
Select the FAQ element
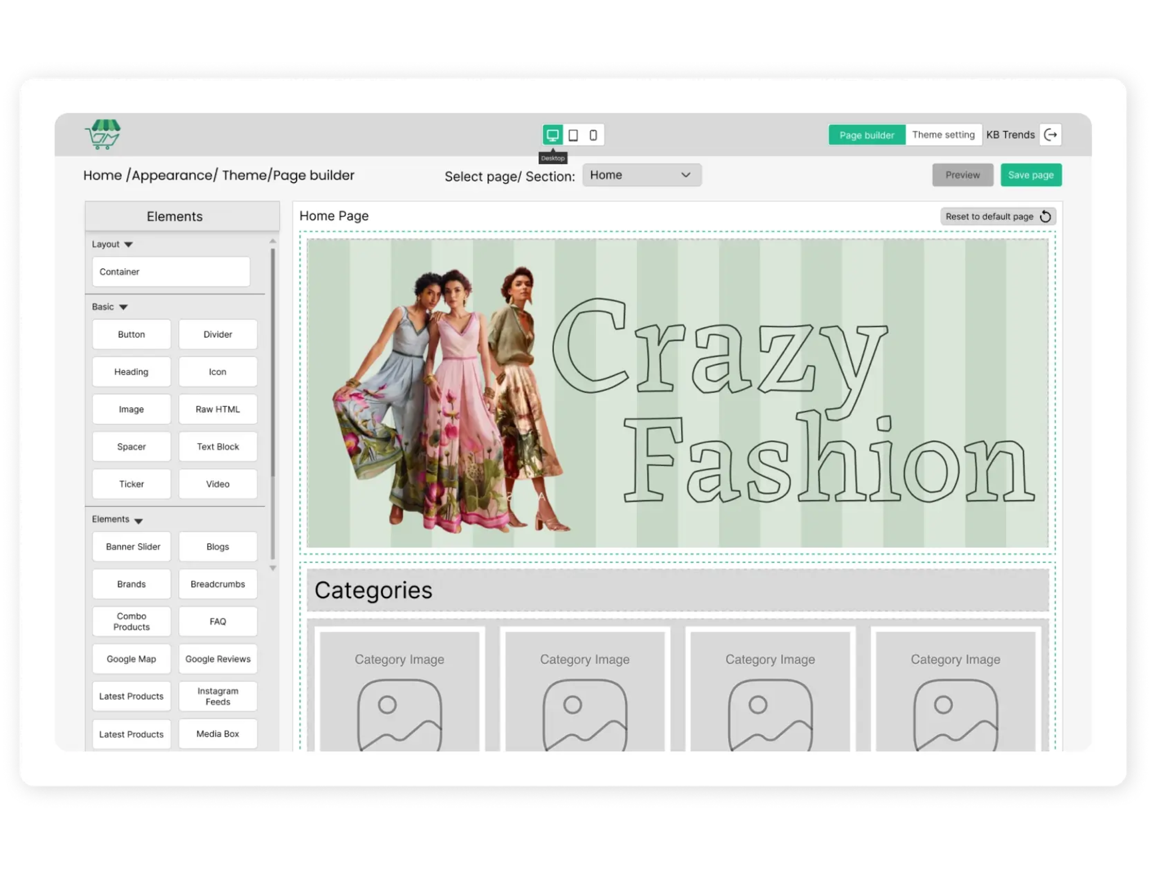pyautogui.click(x=218, y=622)
